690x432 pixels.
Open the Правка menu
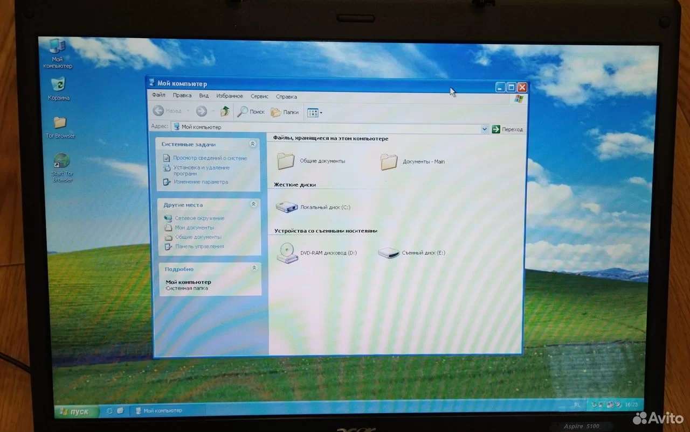tap(182, 96)
